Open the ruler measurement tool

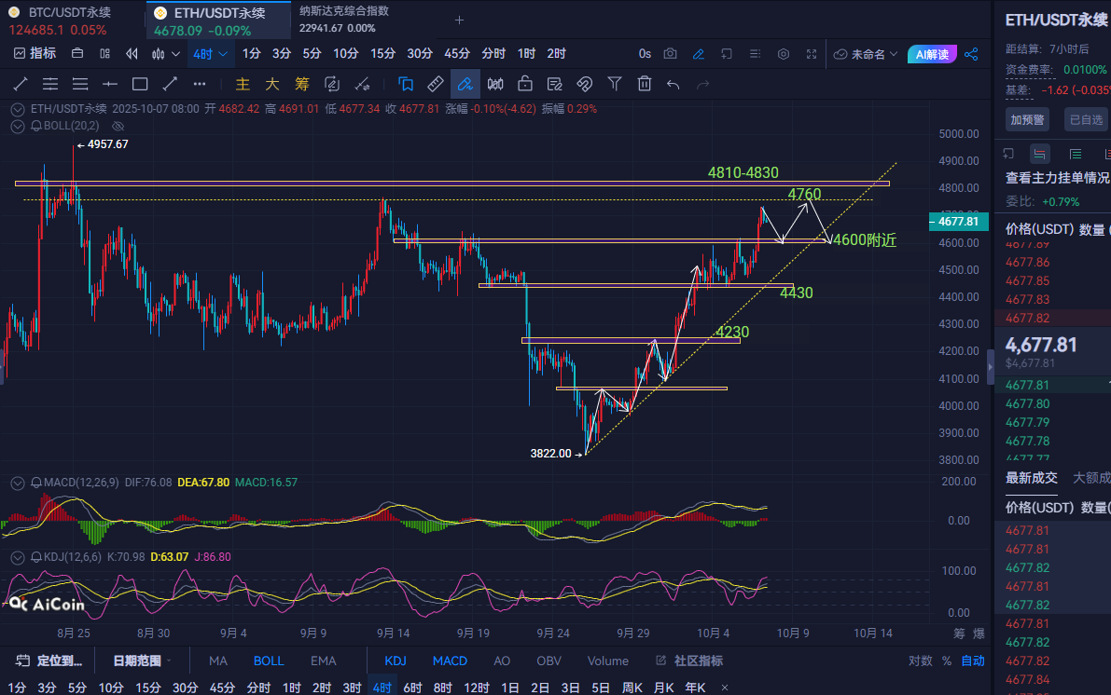[x=435, y=84]
